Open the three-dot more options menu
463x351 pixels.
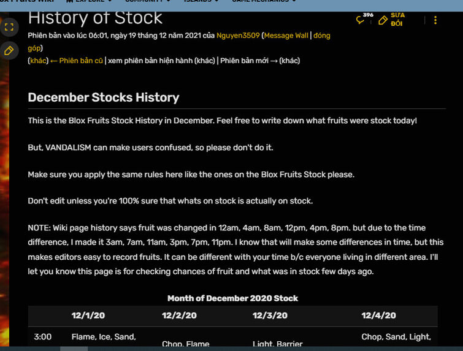[435, 20]
